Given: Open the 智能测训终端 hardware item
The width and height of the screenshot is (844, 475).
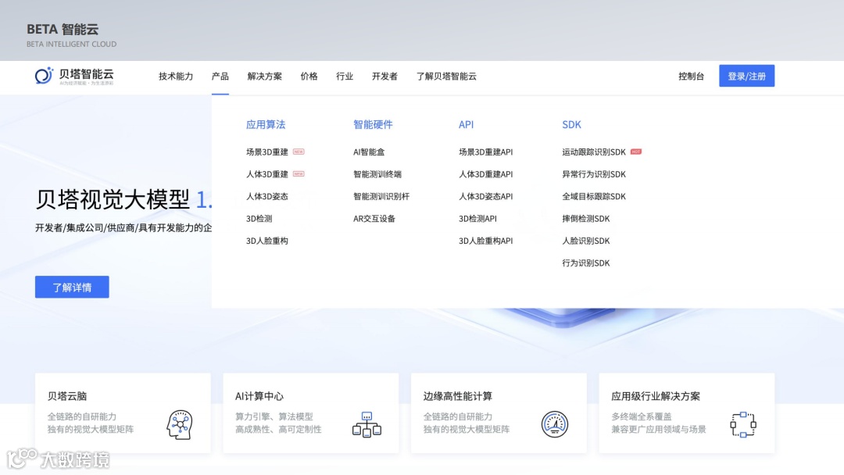Looking at the screenshot, I should point(377,174).
